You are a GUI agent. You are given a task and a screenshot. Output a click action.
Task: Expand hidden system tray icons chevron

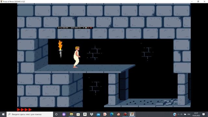[178, 114]
